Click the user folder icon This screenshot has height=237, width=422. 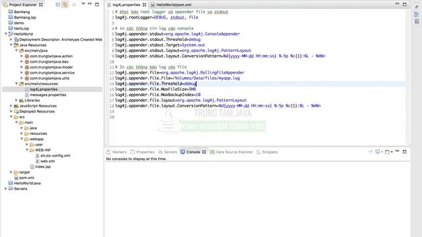(32, 145)
